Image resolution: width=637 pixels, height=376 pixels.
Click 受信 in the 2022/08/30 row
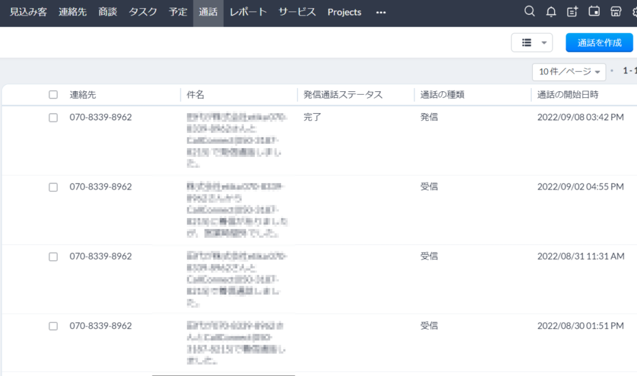429,325
